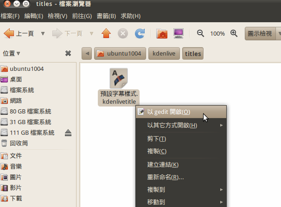This screenshot has height=207, width=281.
Task: Expand the 移動到 submenu
Action: [x=181, y=202]
